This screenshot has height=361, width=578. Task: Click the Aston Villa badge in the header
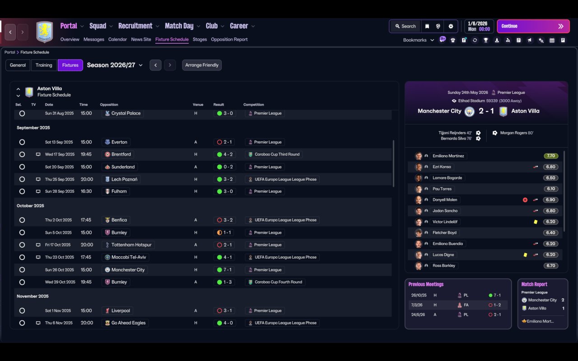coord(44,32)
